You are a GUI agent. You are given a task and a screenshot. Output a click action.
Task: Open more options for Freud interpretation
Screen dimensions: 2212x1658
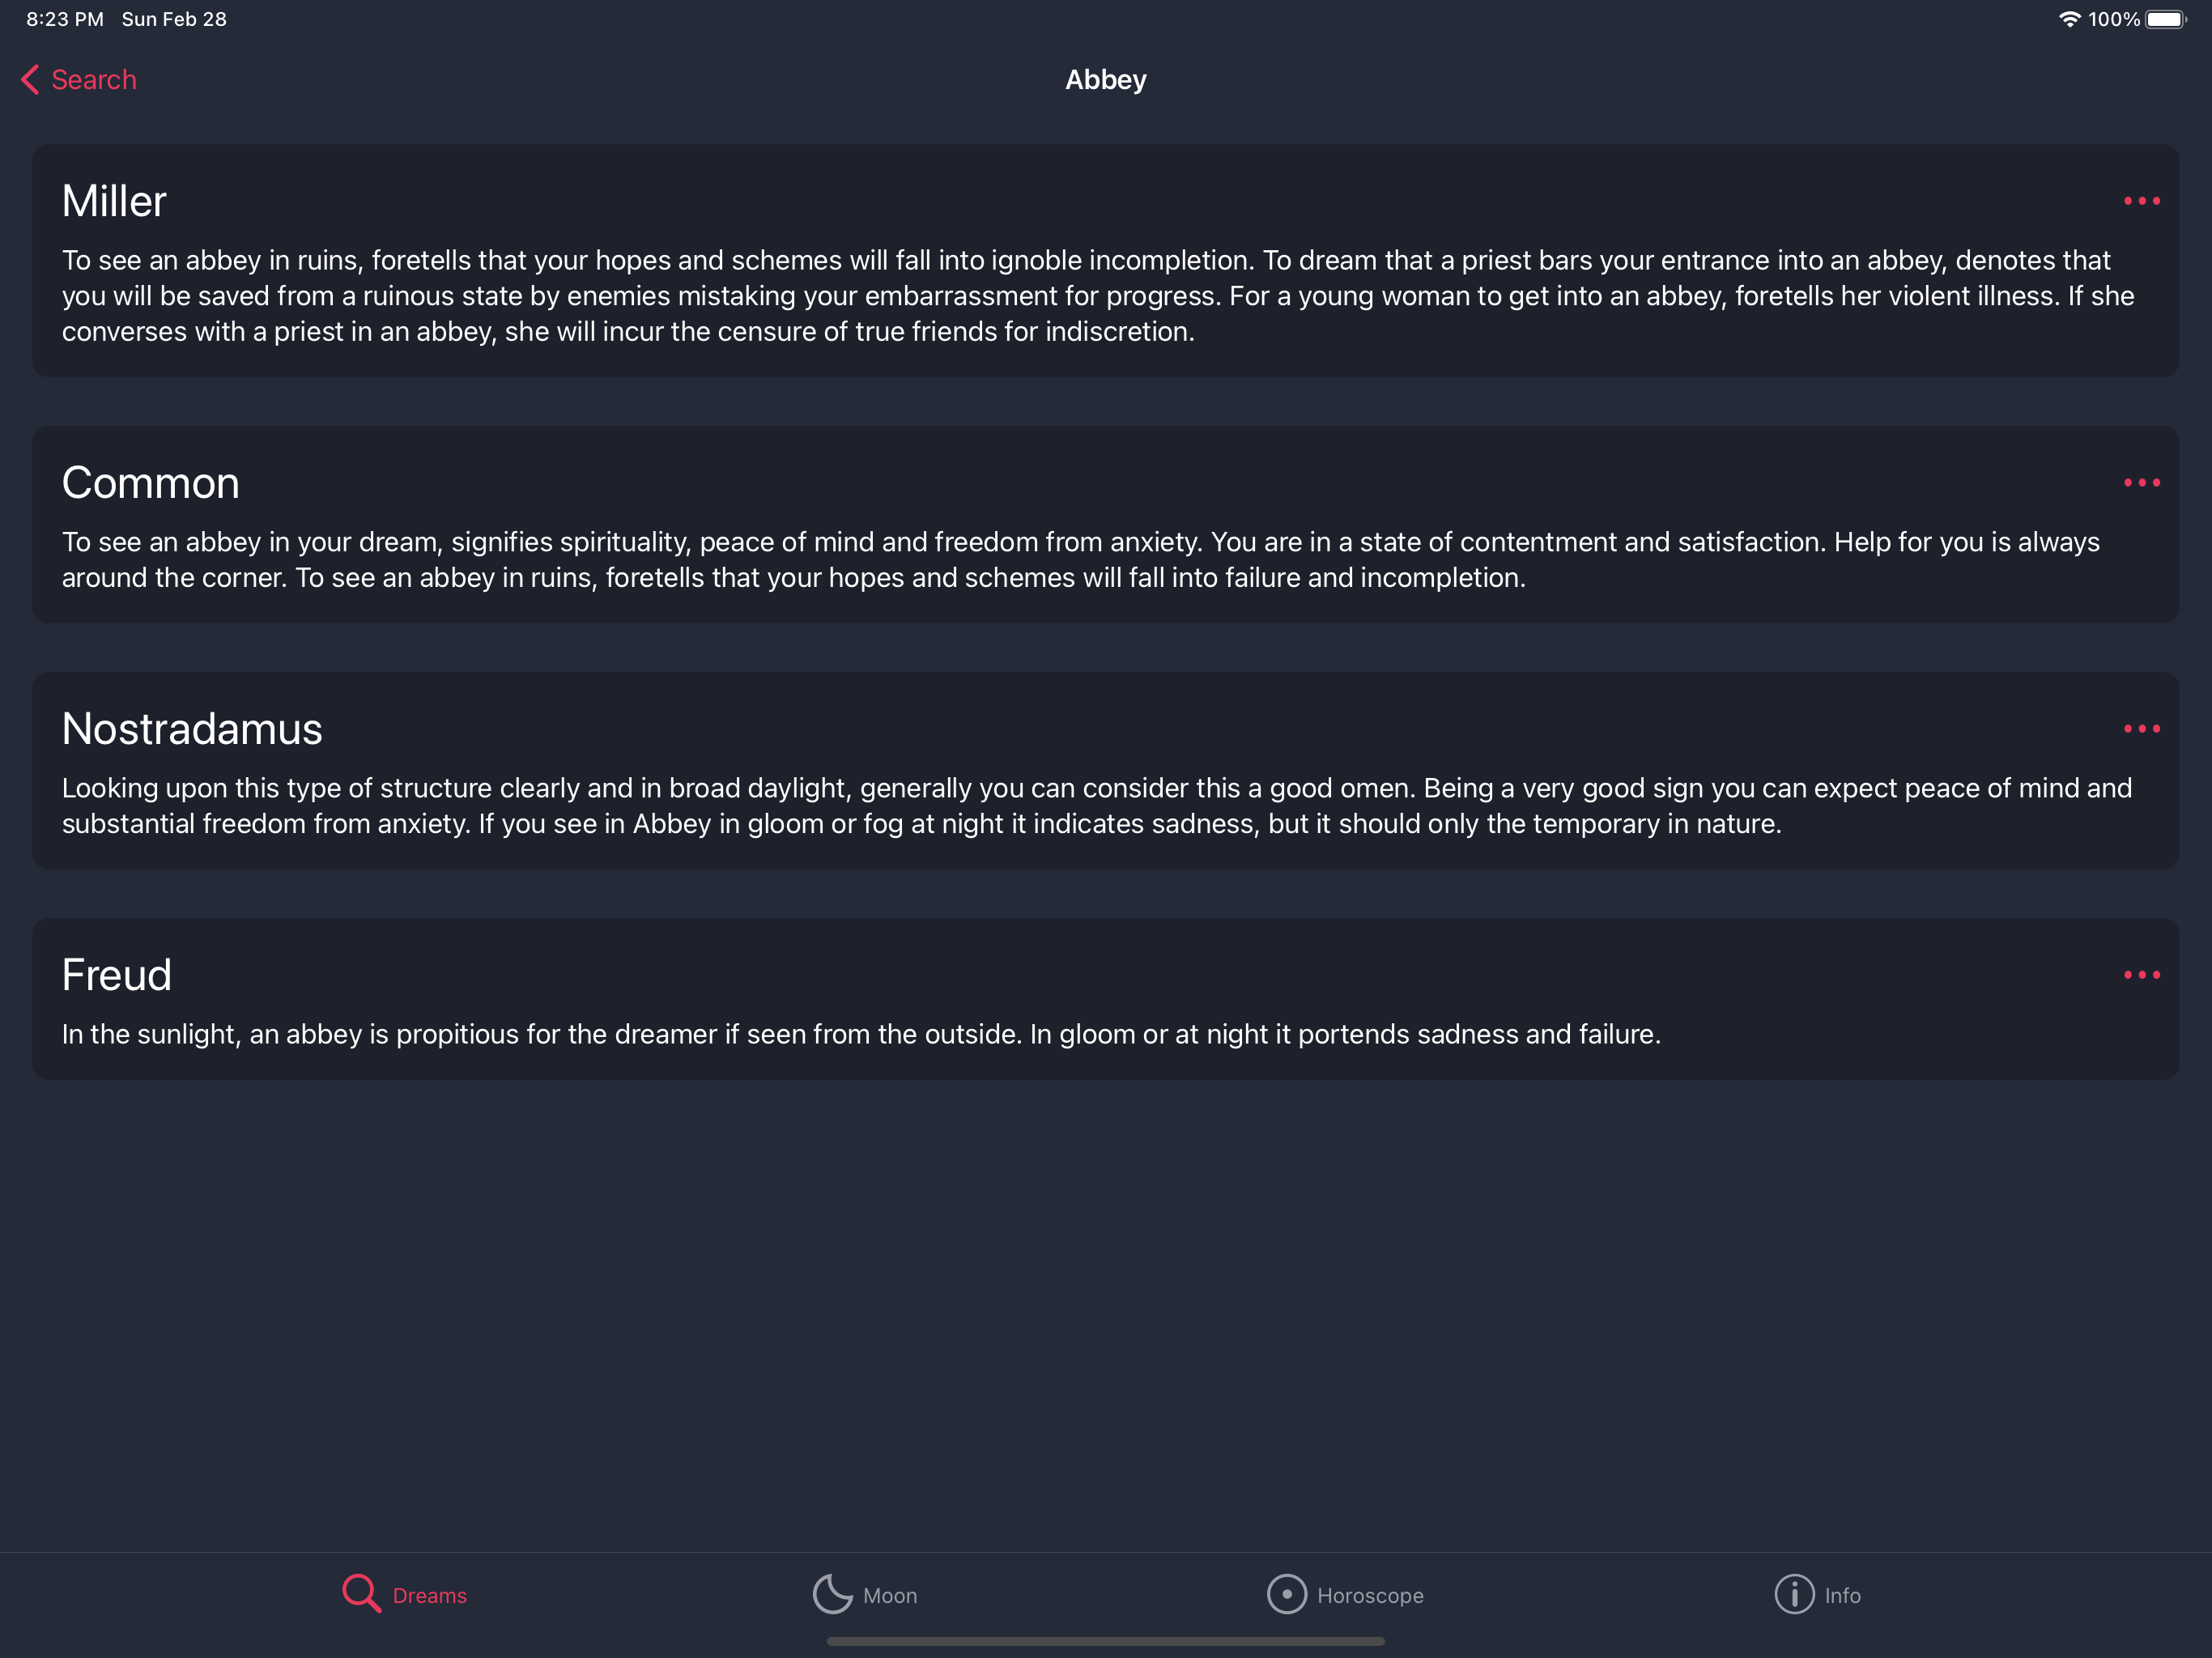tap(2141, 975)
